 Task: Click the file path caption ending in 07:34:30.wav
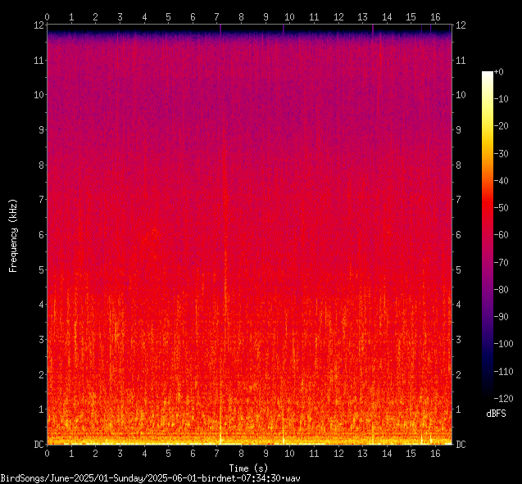150,479
